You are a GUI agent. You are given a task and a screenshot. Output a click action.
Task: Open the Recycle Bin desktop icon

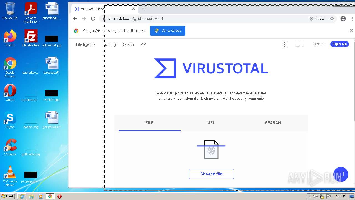point(10,11)
